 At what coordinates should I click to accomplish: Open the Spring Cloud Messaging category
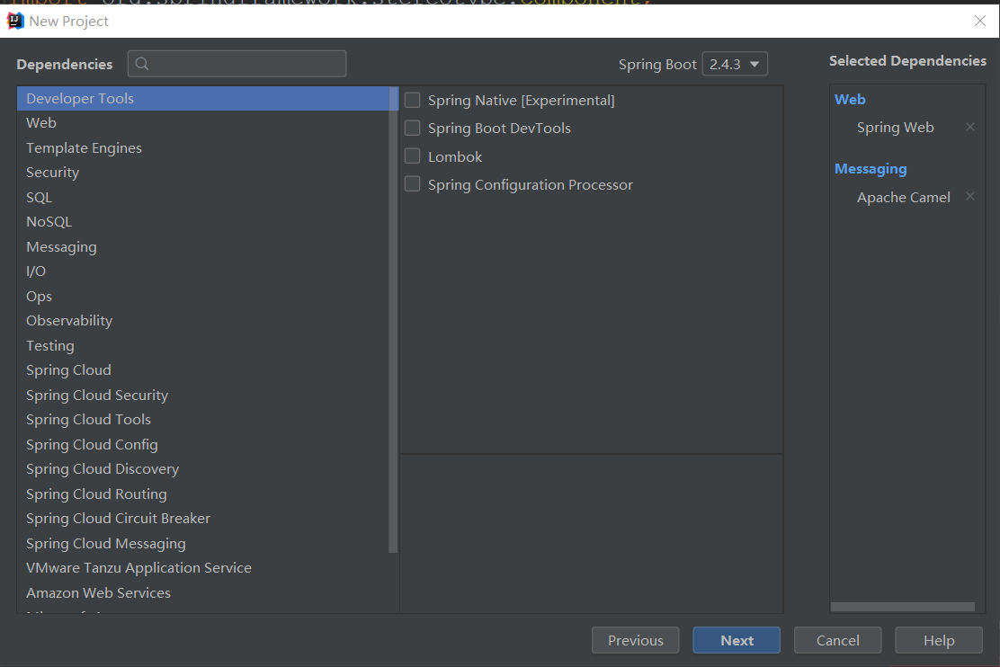click(x=203, y=543)
